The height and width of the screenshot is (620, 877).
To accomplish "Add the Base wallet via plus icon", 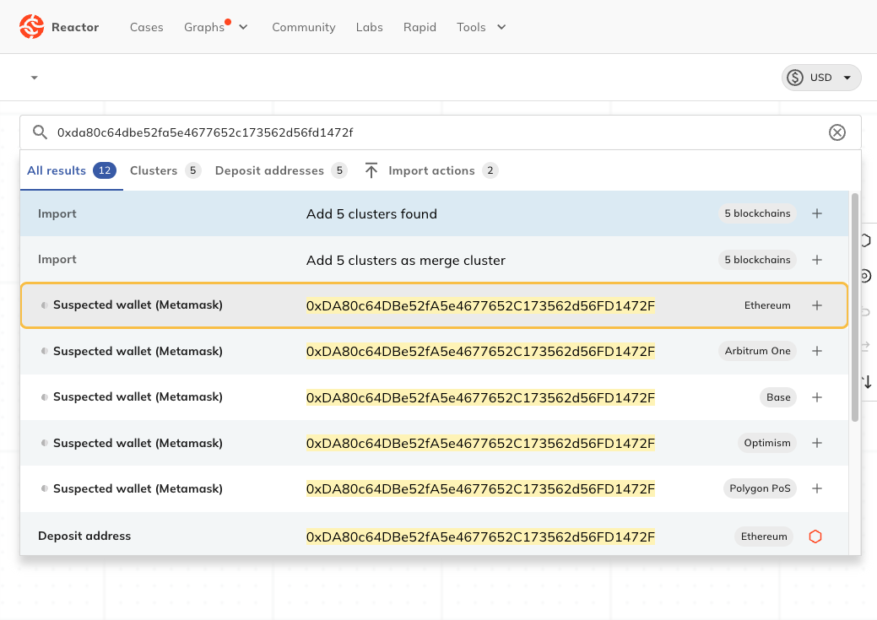I will coord(816,397).
